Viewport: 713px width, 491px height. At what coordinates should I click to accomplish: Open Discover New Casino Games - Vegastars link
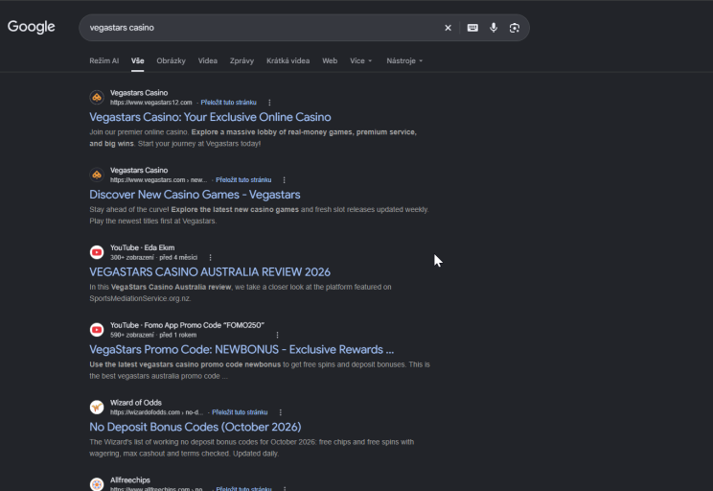(x=195, y=195)
